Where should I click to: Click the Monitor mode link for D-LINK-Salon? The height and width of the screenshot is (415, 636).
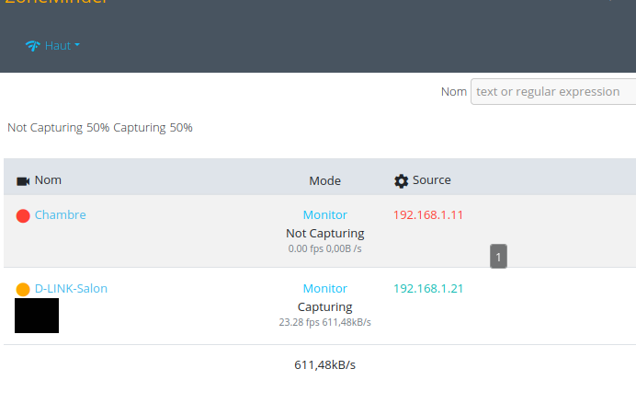tap(324, 289)
